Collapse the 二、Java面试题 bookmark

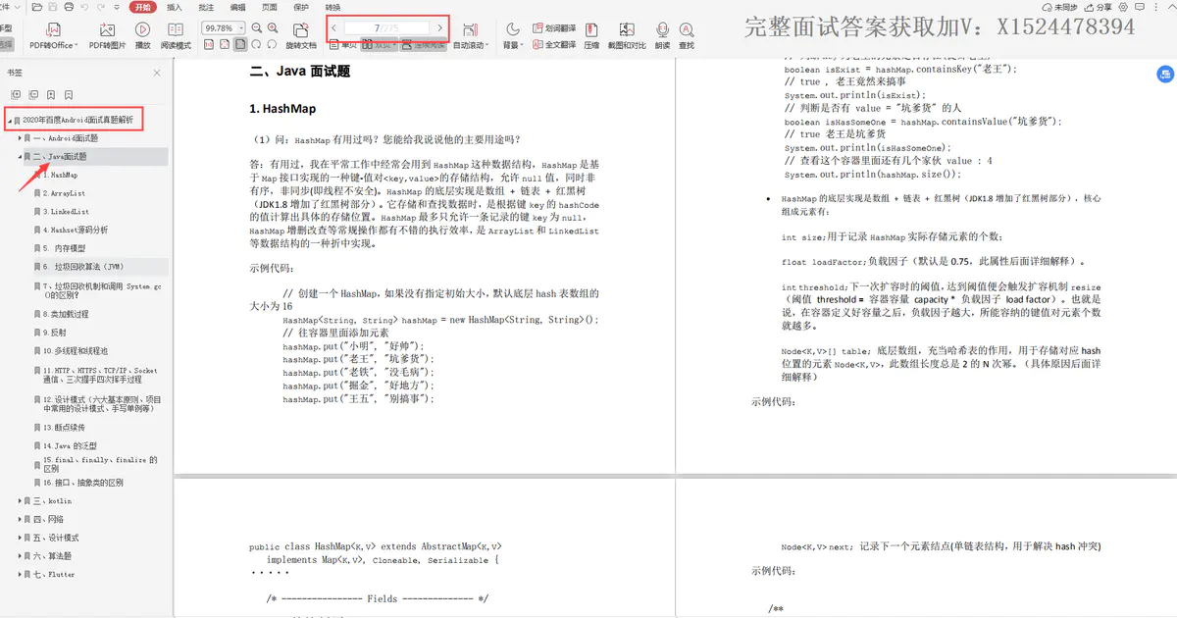(x=21, y=156)
